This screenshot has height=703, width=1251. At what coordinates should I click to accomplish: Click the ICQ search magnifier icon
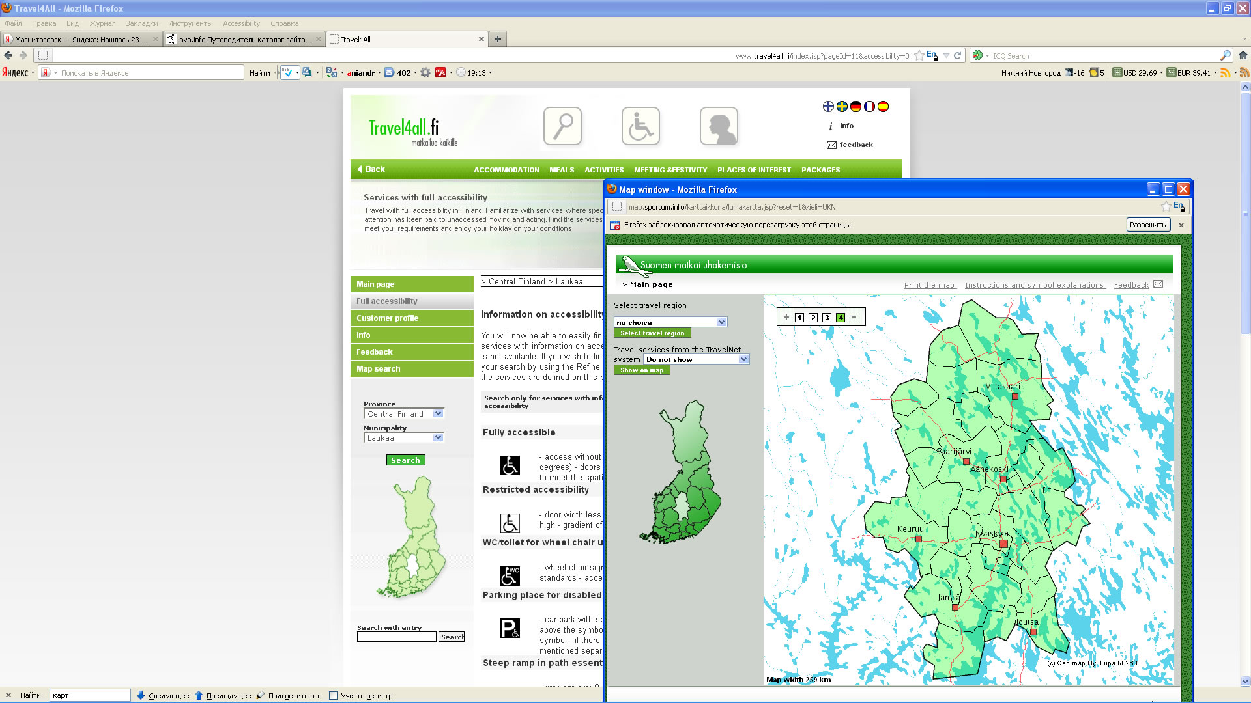1225,56
